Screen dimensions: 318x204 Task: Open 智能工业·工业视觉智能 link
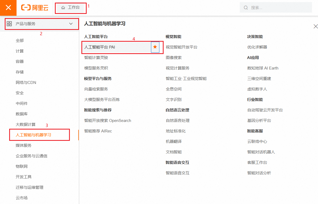click(x=186, y=79)
